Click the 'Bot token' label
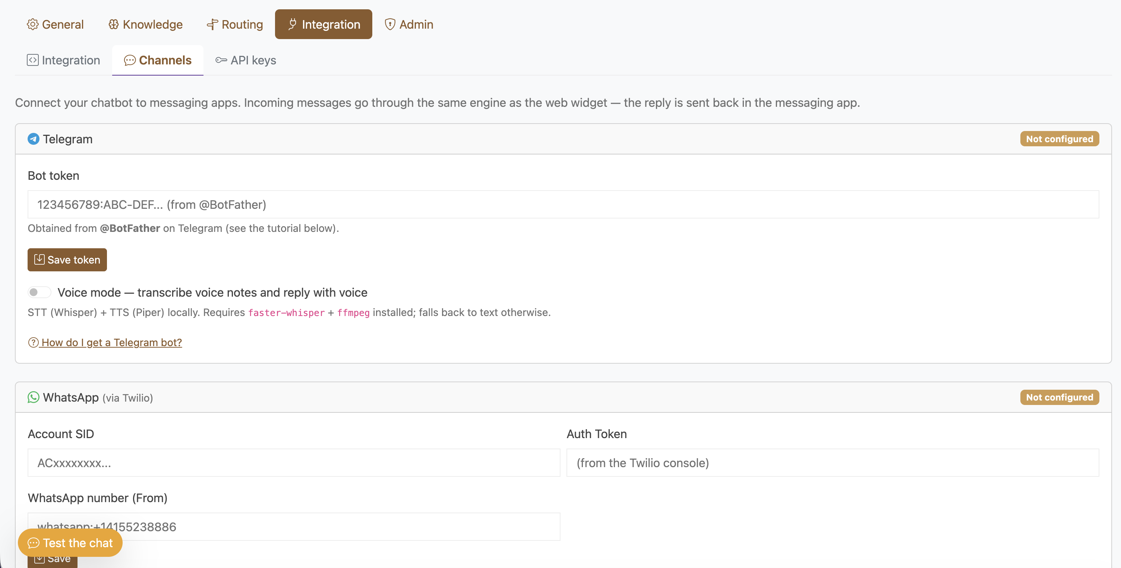 pyautogui.click(x=54, y=176)
